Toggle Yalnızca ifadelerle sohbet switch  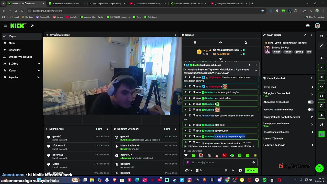coord(310,110)
